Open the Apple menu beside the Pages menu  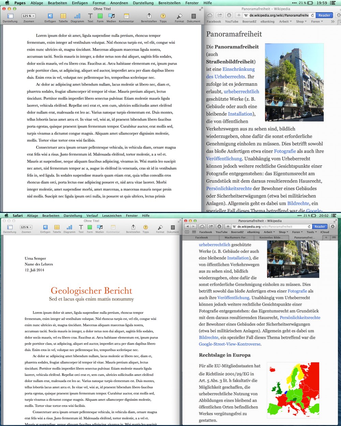pyautogui.click(x=6, y=3)
